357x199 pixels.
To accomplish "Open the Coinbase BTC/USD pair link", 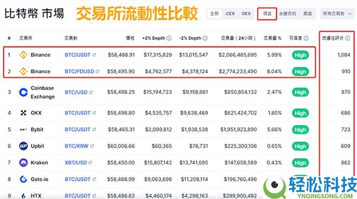I will click(x=76, y=92).
